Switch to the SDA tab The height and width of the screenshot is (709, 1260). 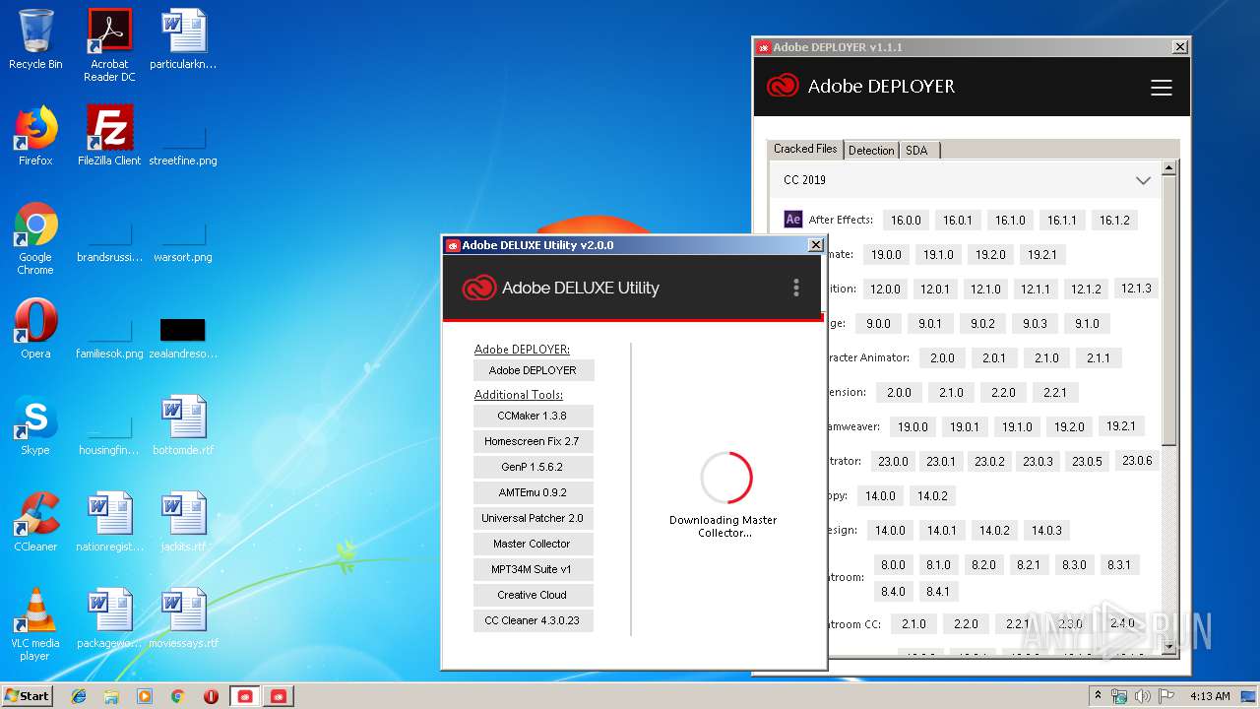click(x=917, y=150)
